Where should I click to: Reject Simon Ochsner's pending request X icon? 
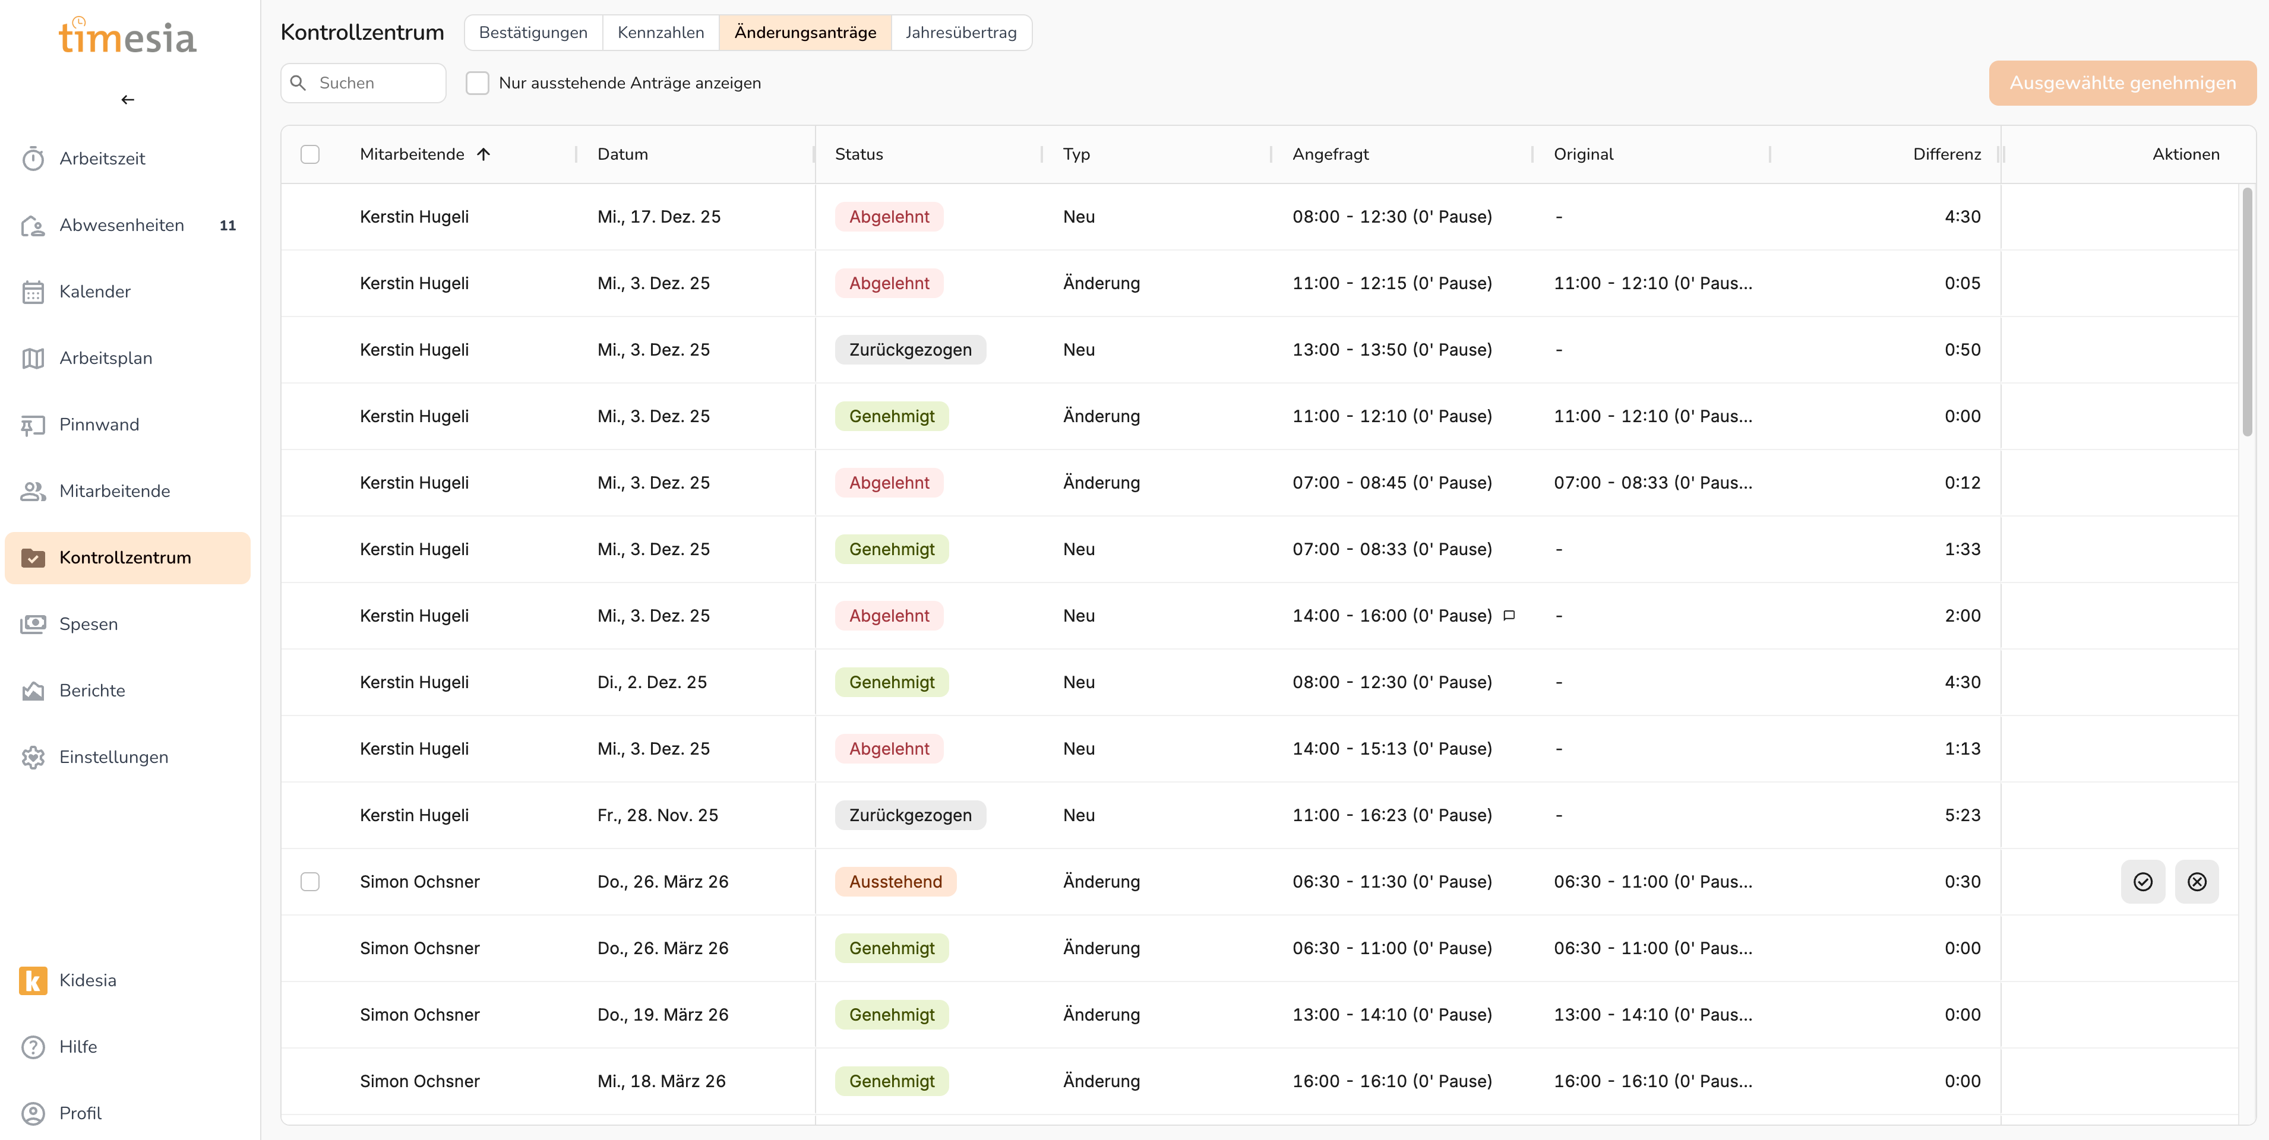[x=2196, y=881]
